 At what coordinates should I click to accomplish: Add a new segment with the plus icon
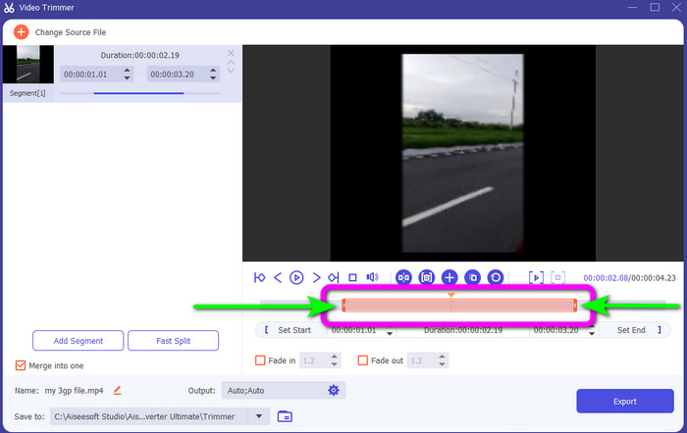coord(449,277)
